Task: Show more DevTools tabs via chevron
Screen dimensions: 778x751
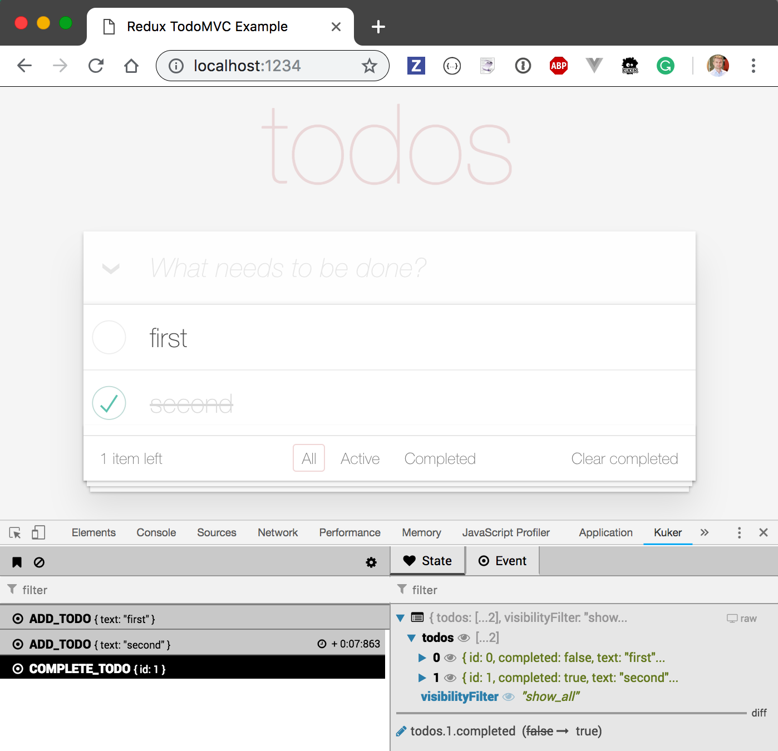Action: [x=705, y=533]
